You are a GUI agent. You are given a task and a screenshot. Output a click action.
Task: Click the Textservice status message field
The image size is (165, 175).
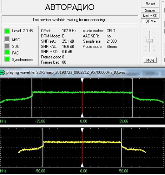(x=70, y=20)
